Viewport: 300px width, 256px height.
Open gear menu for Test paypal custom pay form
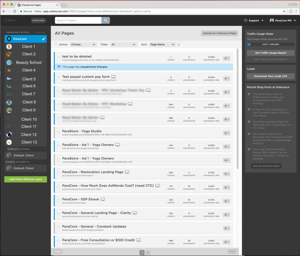[226, 79]
